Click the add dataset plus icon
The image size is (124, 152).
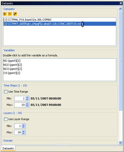pos(5,14)
